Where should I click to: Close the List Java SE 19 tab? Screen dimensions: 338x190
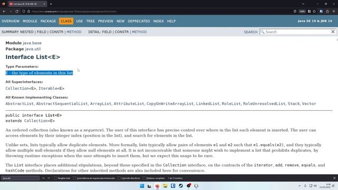pos(44,4)
